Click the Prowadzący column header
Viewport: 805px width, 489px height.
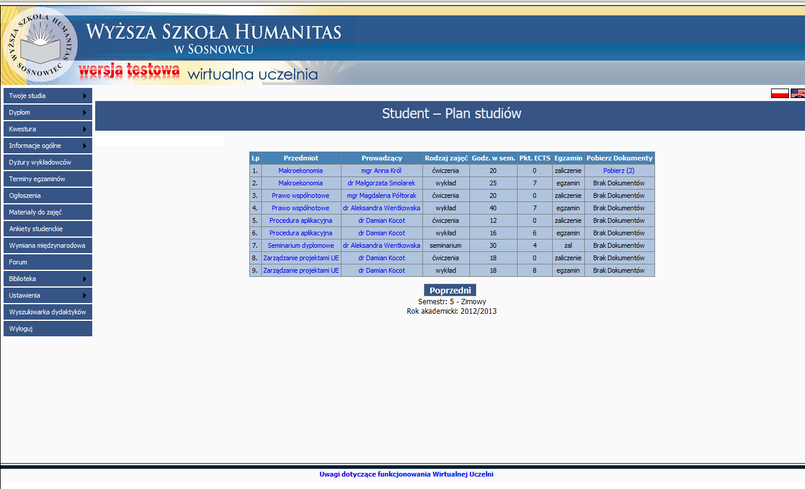(382, 158)
